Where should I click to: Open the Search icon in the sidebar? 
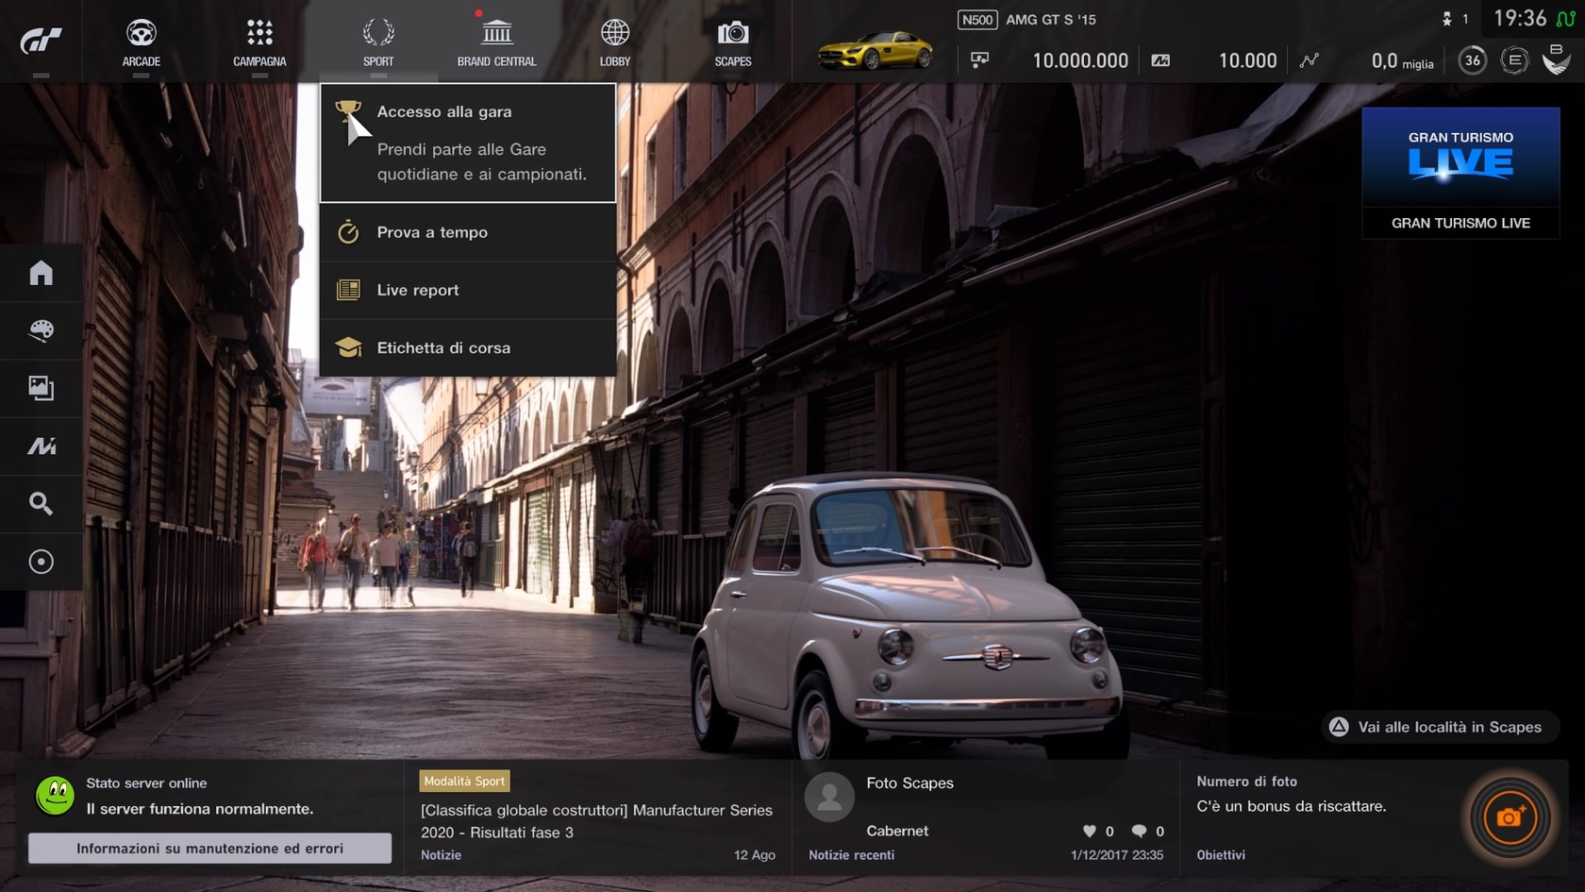pos(41,503)
